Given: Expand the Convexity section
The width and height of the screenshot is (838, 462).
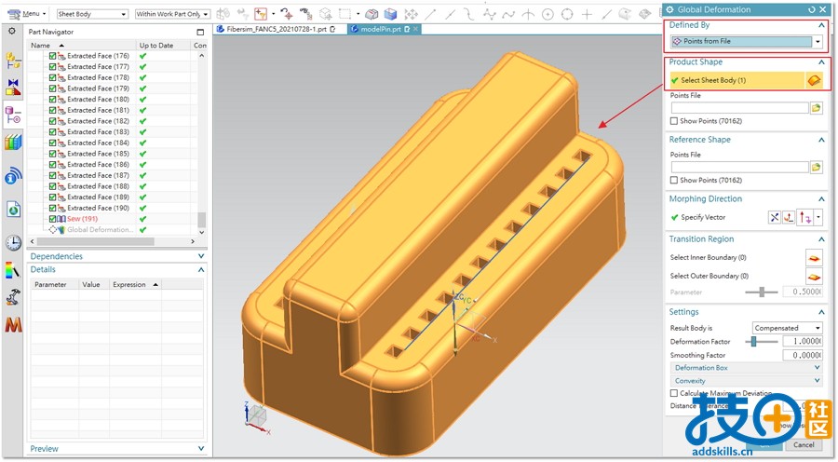Looking at the screenshot, I should [x=746, y=381].
